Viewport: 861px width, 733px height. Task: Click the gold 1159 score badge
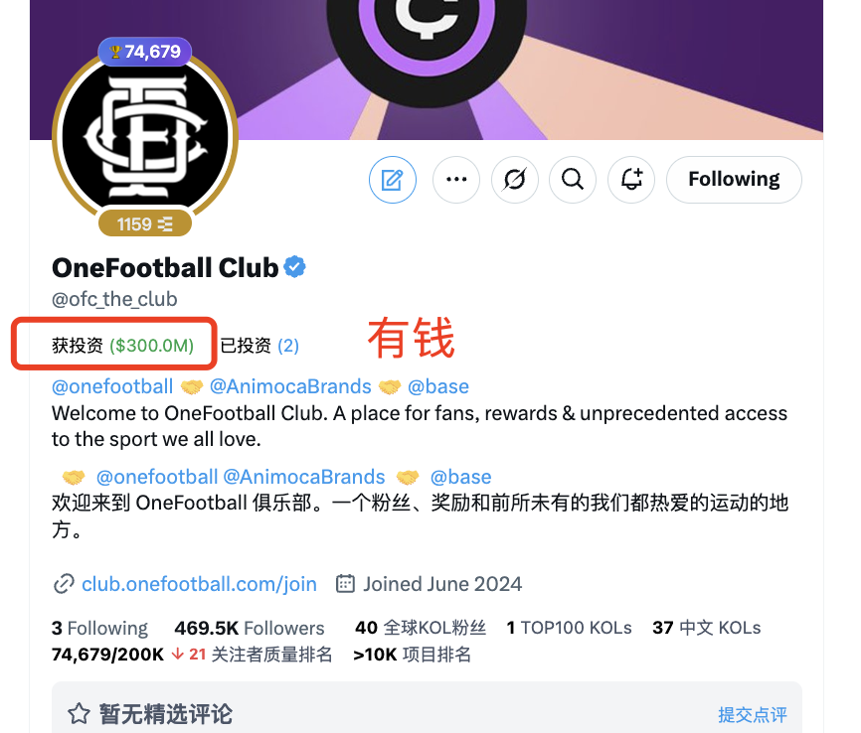coord(145,223)
